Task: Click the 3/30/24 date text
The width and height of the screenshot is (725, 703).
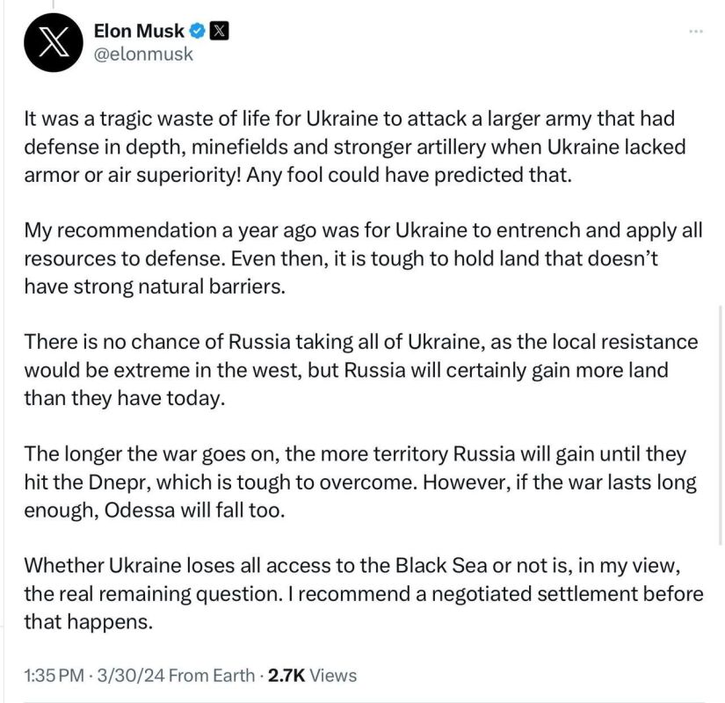Action: 123,676
